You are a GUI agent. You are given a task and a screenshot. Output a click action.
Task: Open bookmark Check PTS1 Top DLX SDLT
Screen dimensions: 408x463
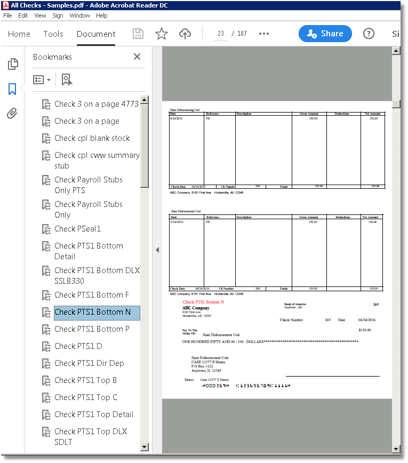pyautogui.click(x=91, y=436)
